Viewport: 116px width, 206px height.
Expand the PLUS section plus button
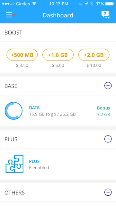click(108, 139)
